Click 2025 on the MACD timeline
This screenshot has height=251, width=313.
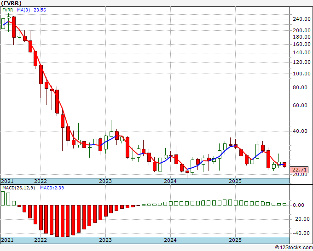(235, 240)
